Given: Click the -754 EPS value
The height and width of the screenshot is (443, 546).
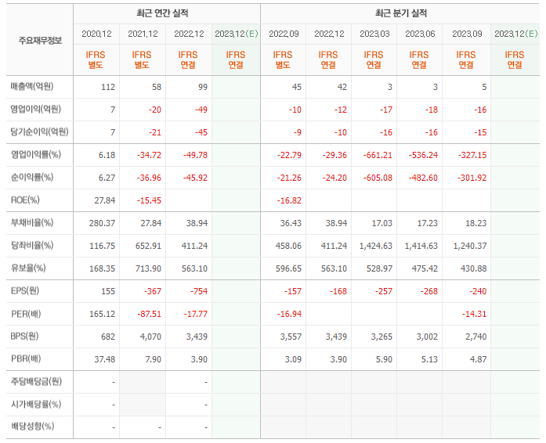Looking at the screenshot, I should 198,291.
